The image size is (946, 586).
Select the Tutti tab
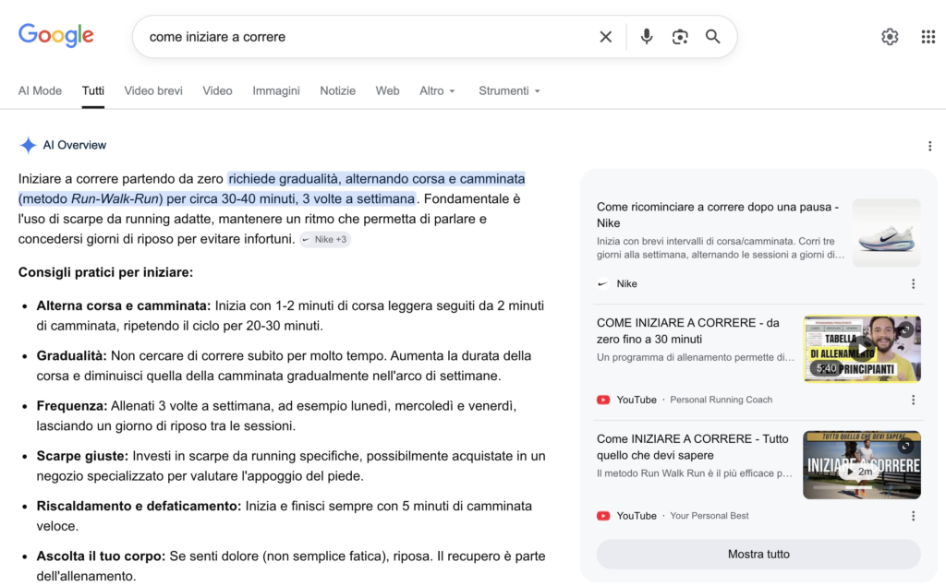tap(93, 91)
